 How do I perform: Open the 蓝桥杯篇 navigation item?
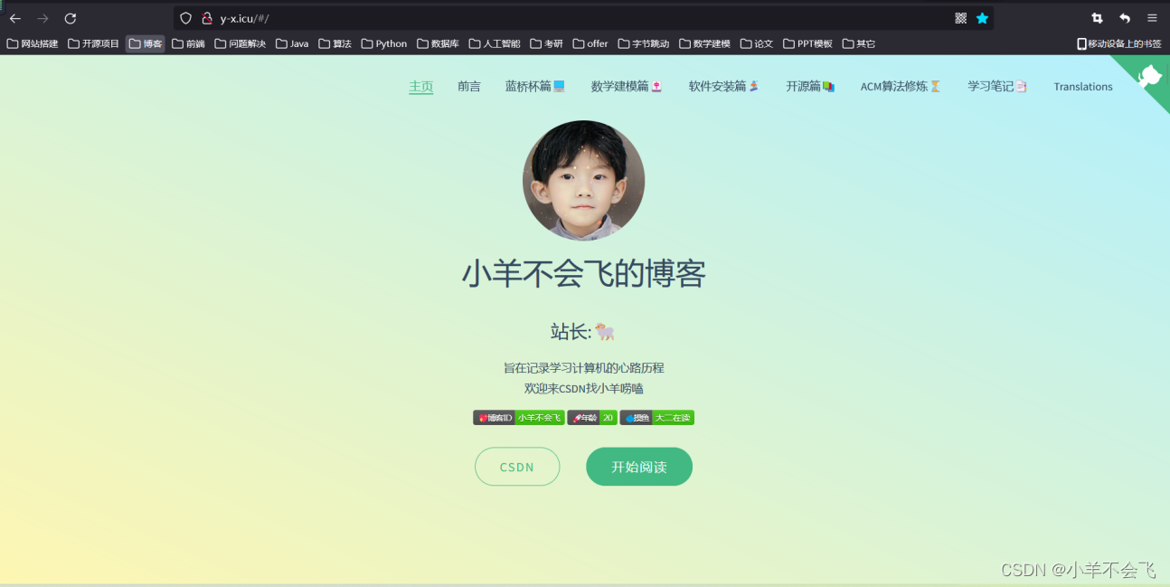tap(535, 87)
